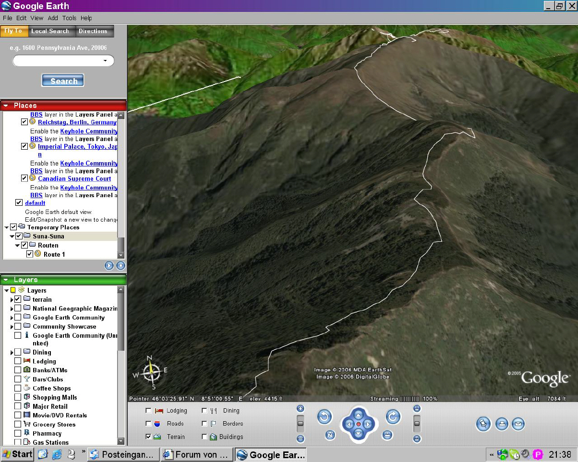The width and height of the screenshot is (578, 462).
Task: Toggle the Borders checkbox in bottom bar
Action: coord(205,424)
